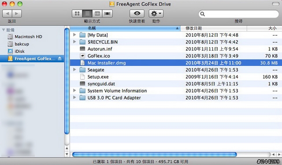Click the [My Data] folder icon
Image resolution: width=282 pixels, height=165 pixels.
click(x=82, y=35)
